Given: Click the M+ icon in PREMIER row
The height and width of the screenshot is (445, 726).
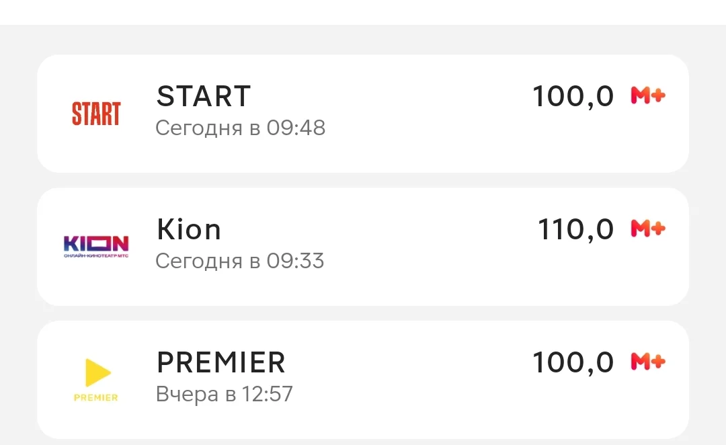Looking at the screenshot, I should [x=648, y=361].
